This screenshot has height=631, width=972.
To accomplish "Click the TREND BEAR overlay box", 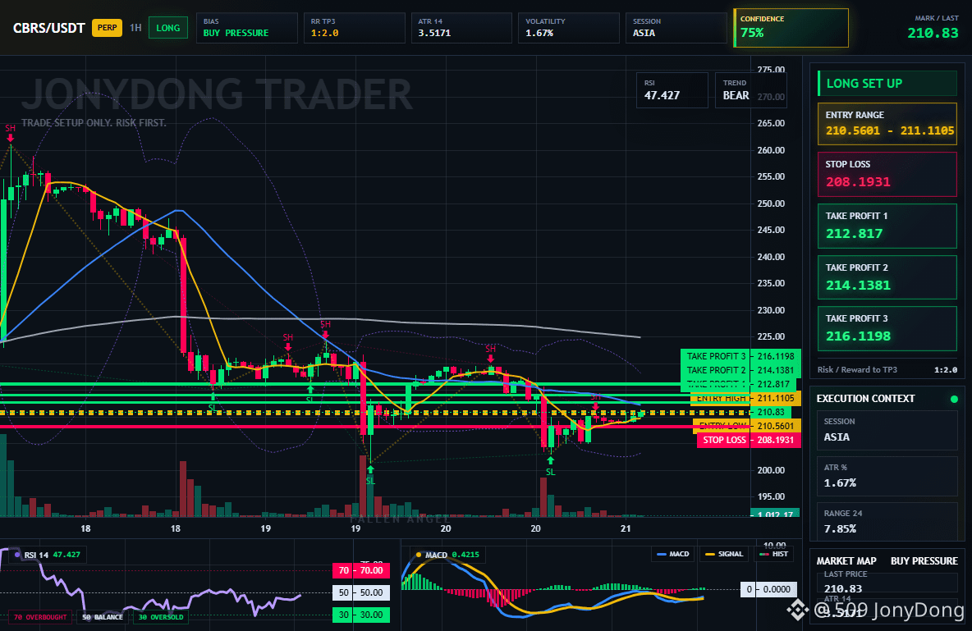I will (x=750, y=90).
